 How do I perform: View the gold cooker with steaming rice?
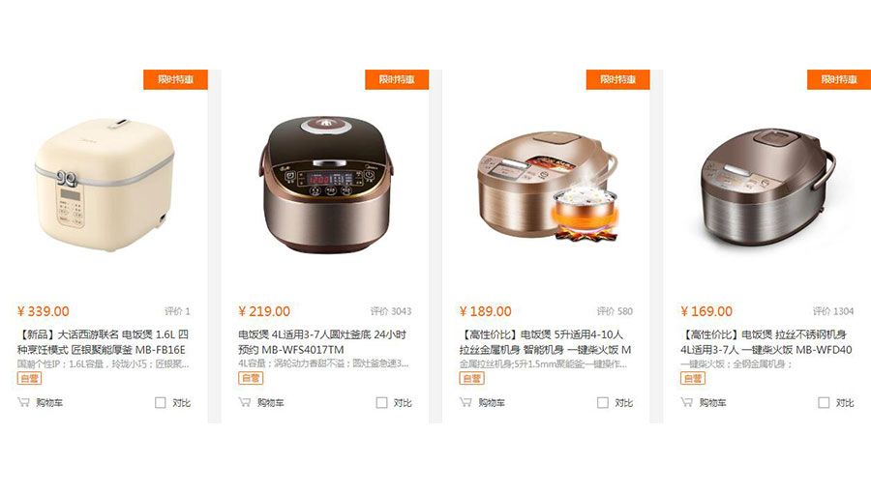548,186
